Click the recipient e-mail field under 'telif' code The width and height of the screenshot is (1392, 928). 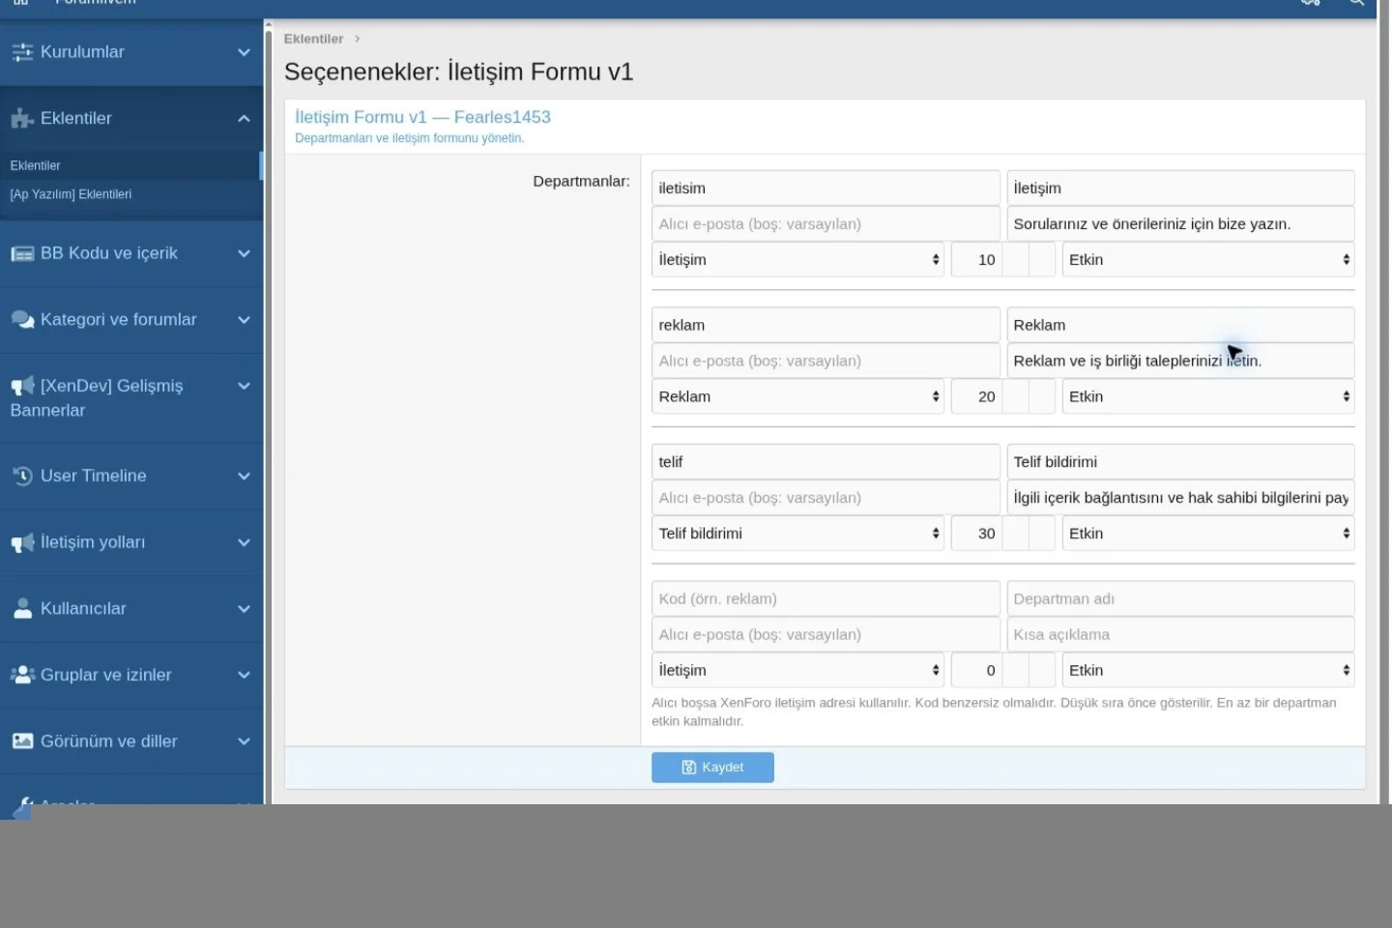pos(826,498)
